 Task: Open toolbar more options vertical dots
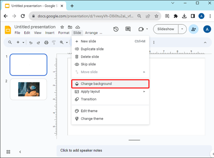point(154,42)
